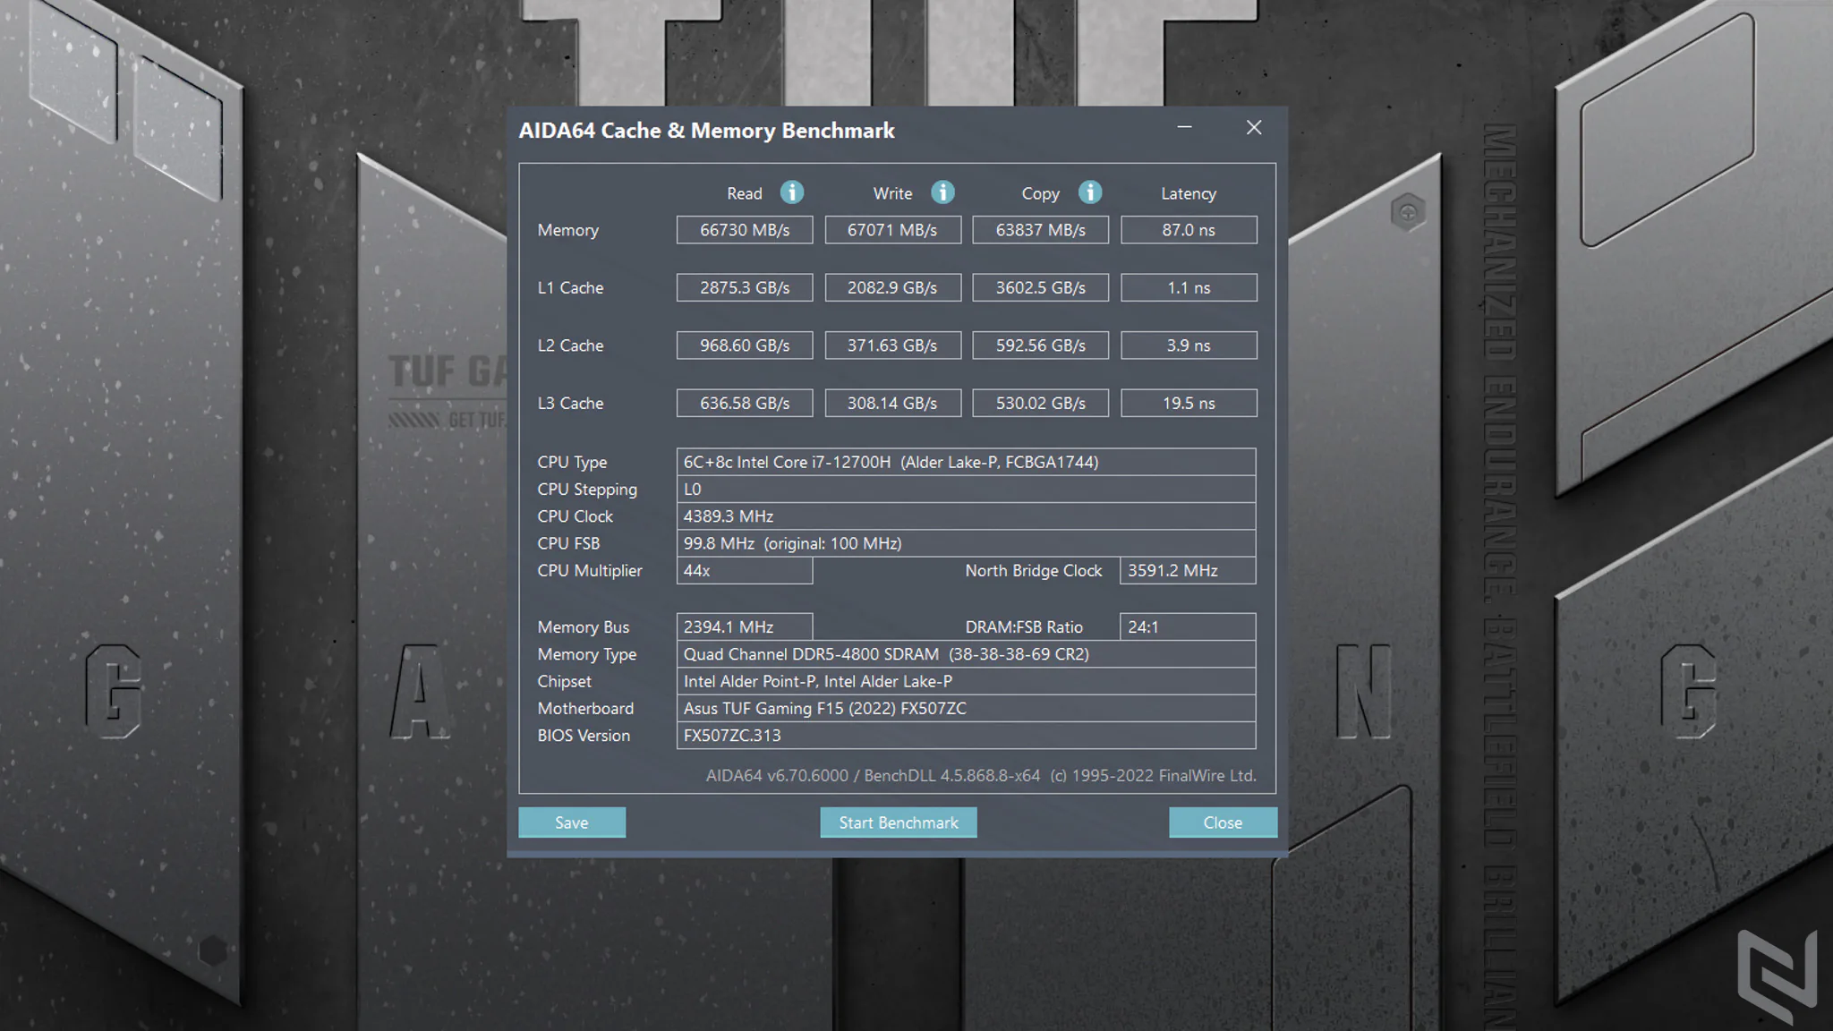
Task: Click CPU Clock field 4389.3 MHz
Action: [x=966, y=516]
